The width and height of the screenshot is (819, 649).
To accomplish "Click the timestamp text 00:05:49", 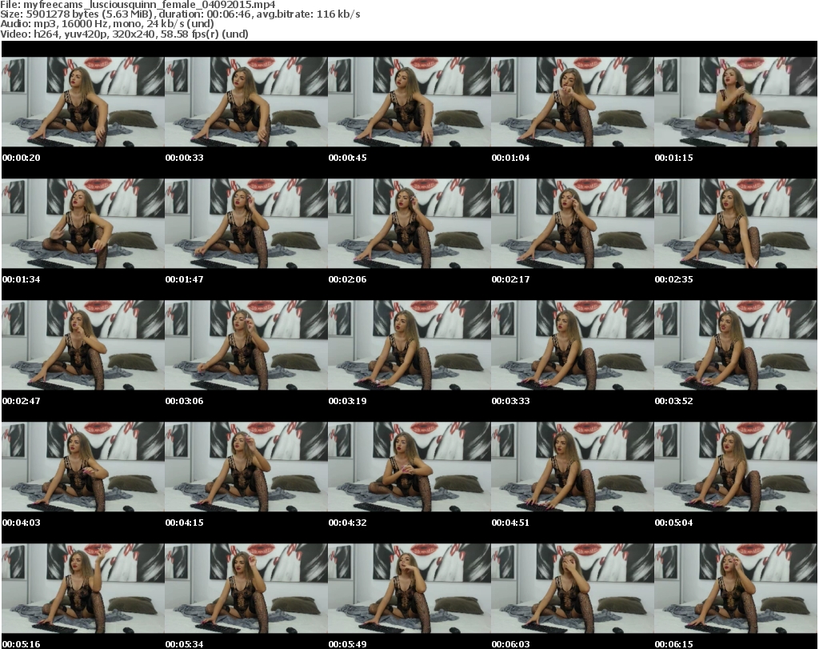I will [347, 644].
